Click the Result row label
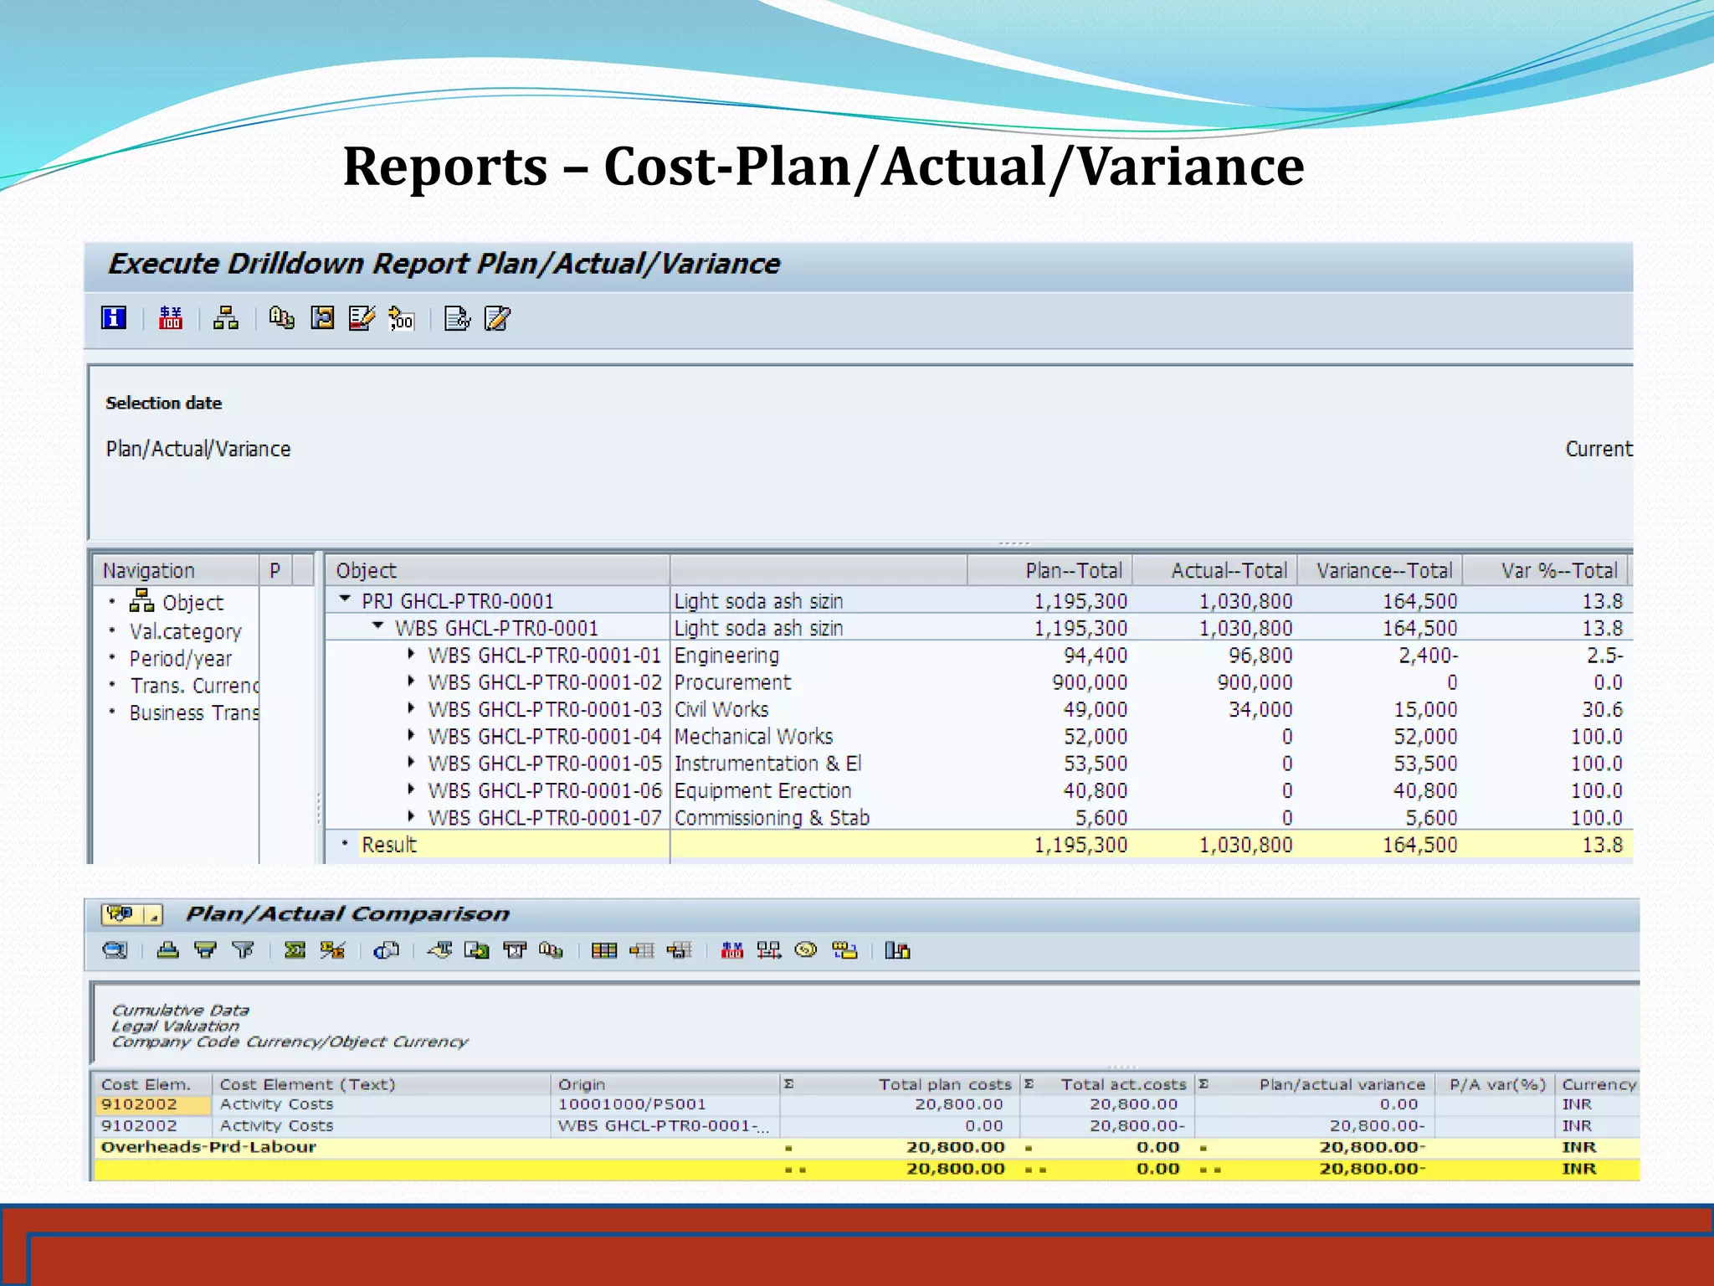Screen dimensions: 1714x1286 tap(388, 845)
